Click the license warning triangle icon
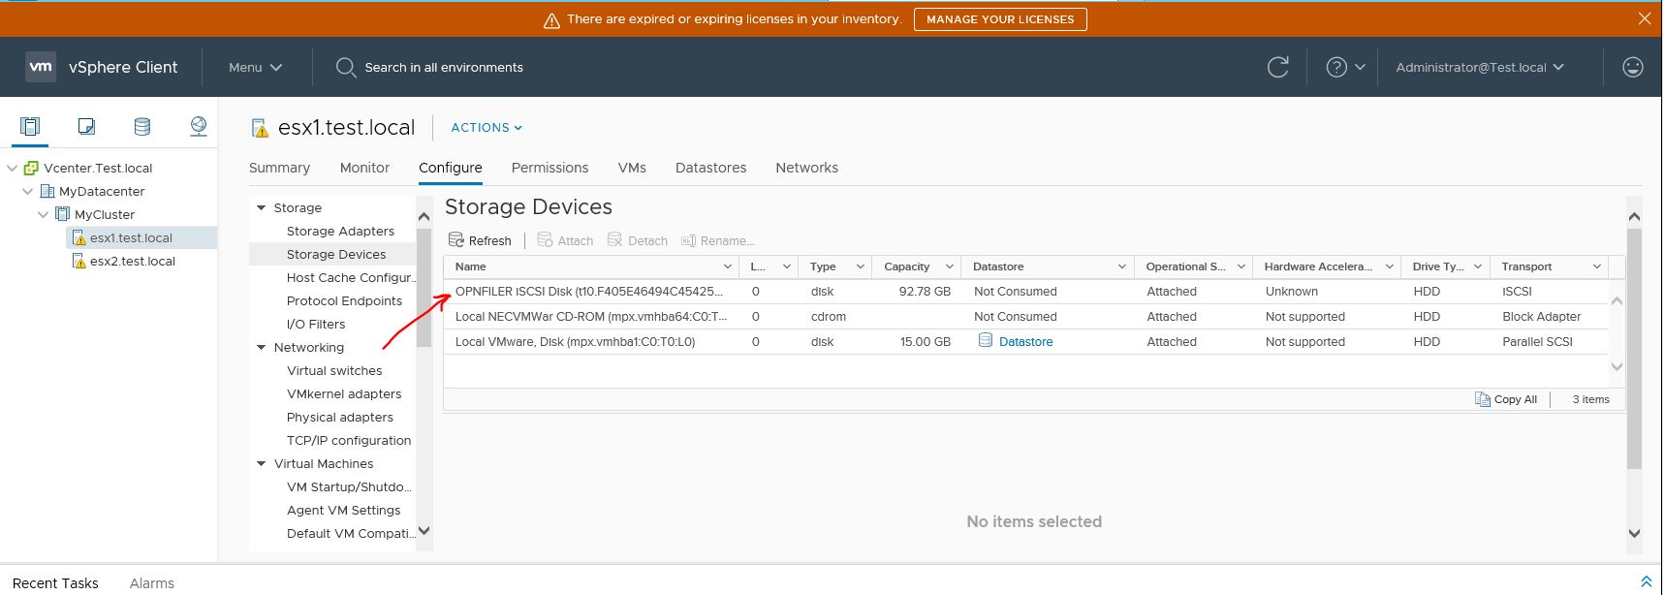The image size is (1664, 595). tap(551, 19)
